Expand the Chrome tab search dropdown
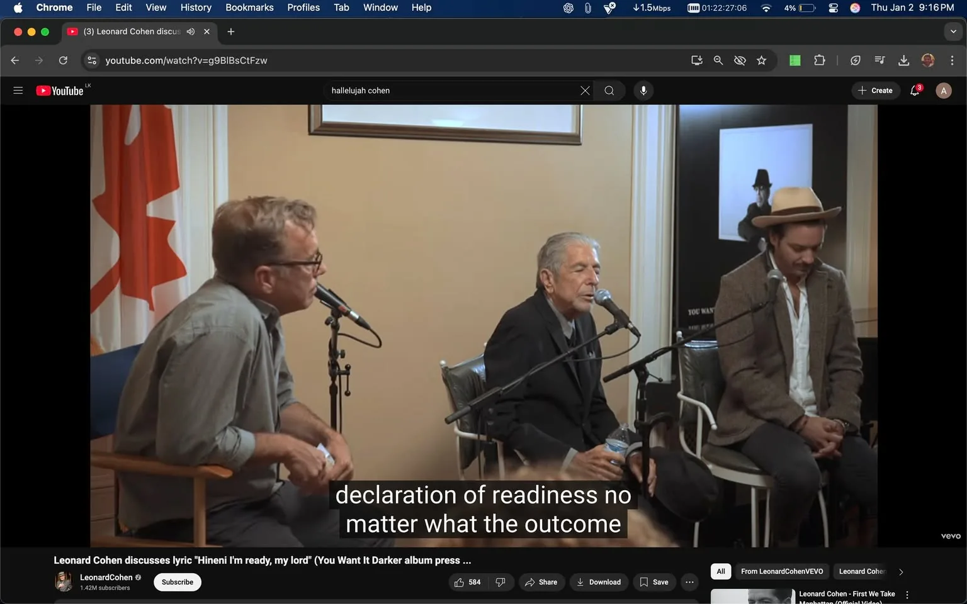 click(x=953, y=31)
